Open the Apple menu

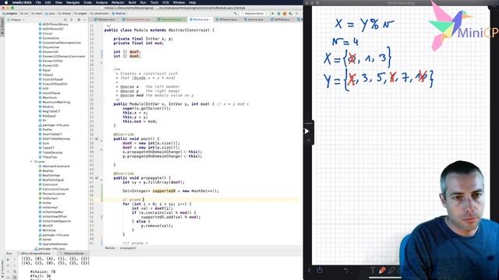[x=6, y=2]
